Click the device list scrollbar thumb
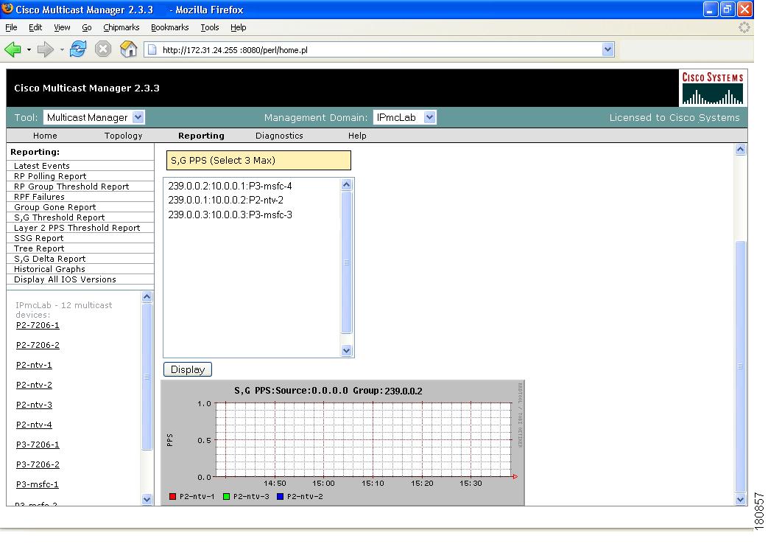 tap(147, 377)
